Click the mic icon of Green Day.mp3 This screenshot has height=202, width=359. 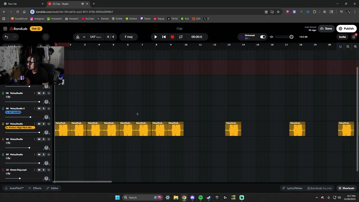pos(3,170)
